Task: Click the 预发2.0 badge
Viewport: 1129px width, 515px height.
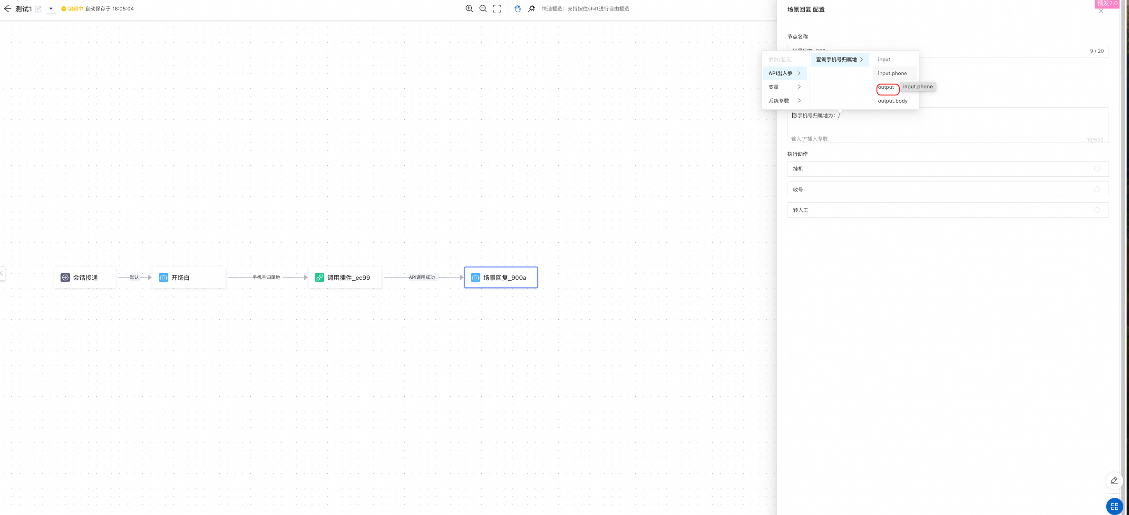Action: click(1107, 3)
